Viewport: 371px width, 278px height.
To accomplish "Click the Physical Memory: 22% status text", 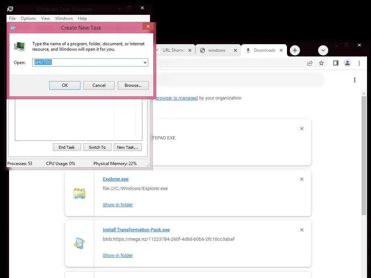I will click(x=115, y=164).
